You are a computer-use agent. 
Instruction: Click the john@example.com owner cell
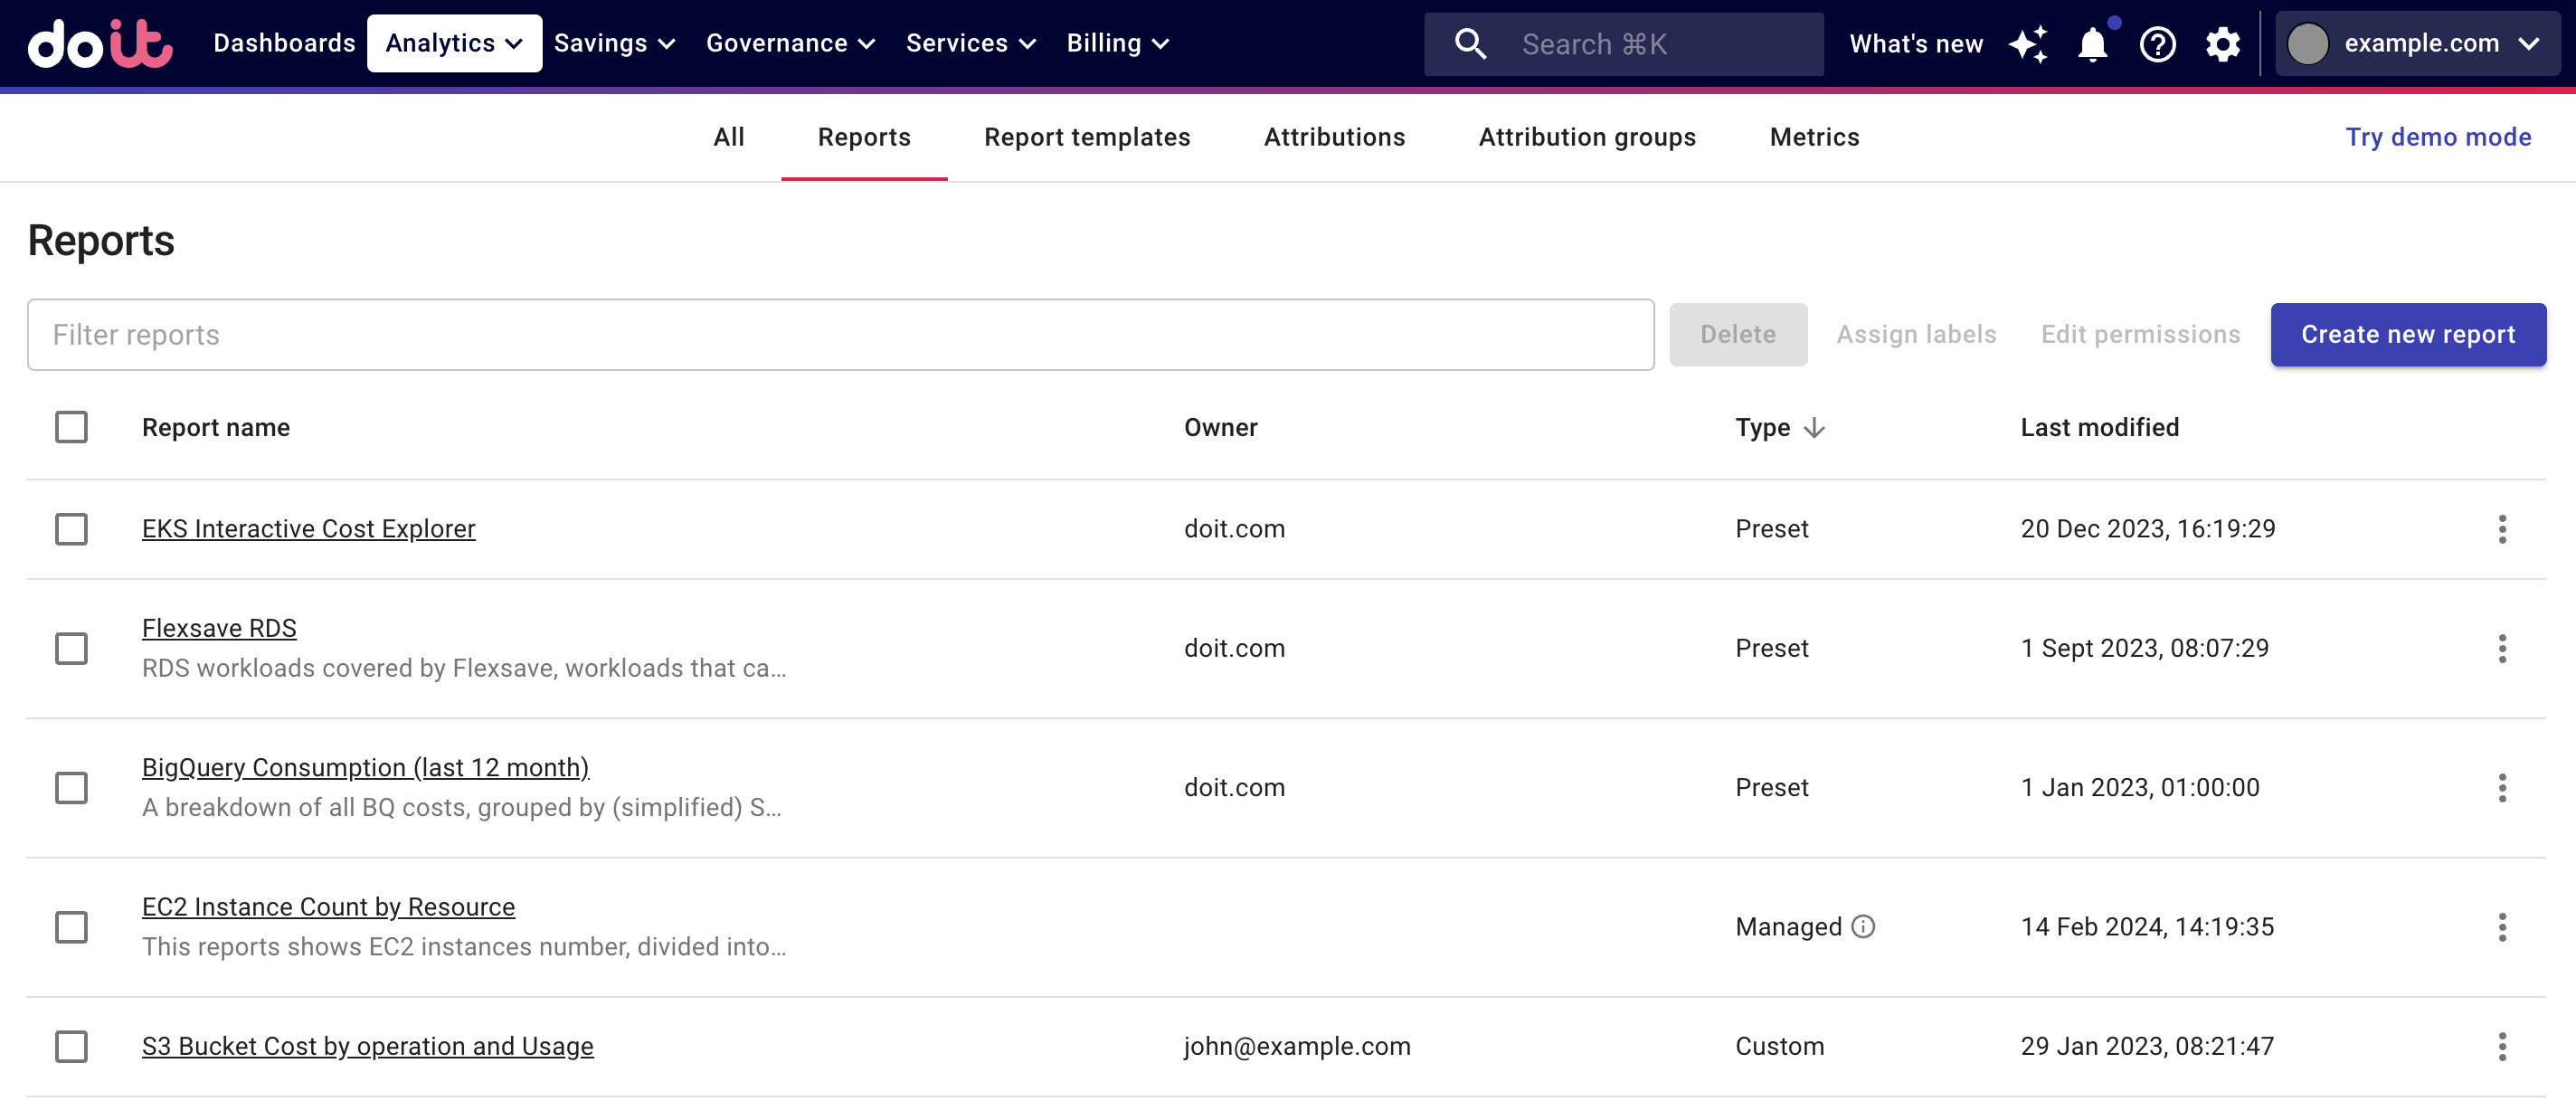pos(1297,1046)
